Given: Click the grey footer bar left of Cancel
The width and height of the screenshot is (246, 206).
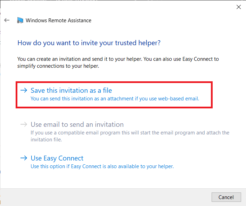Looking at the screenshot, I should [x=104, y=197].
